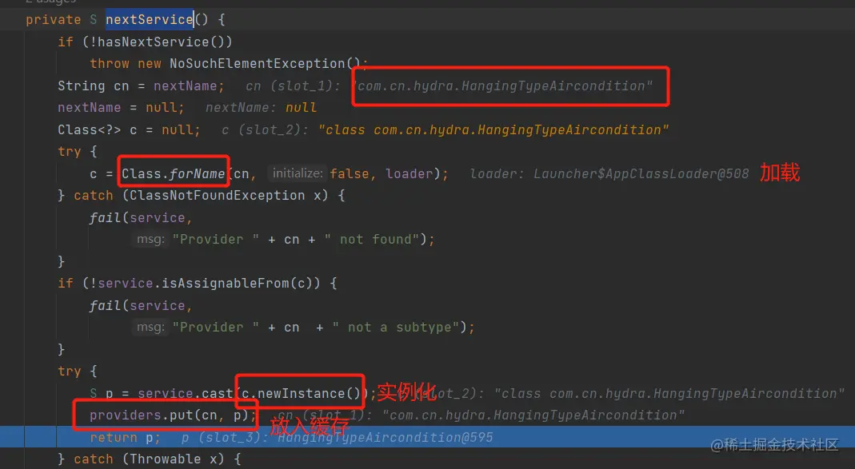Click debug value 'HangingTypeAircondition@595'
Viewport: 855px width, 469px height.
click(x=385, y=437)
